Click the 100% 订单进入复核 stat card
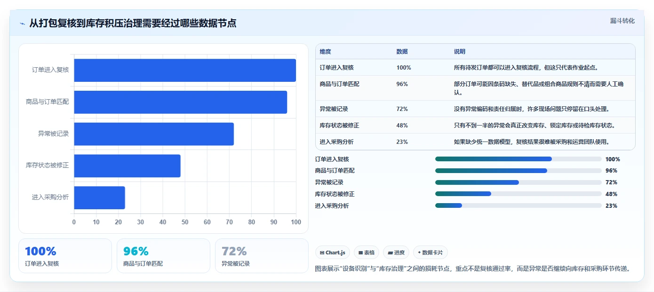The width and height of the screenshot is (654, 292). (x=65, y=256)
